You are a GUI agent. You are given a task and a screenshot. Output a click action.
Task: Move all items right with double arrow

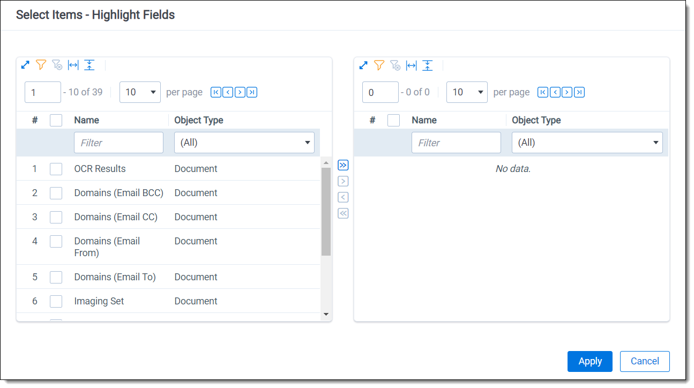pyautogui.click(x=344, y=165)
